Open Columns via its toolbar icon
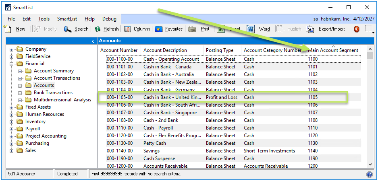 click(127, 29)
